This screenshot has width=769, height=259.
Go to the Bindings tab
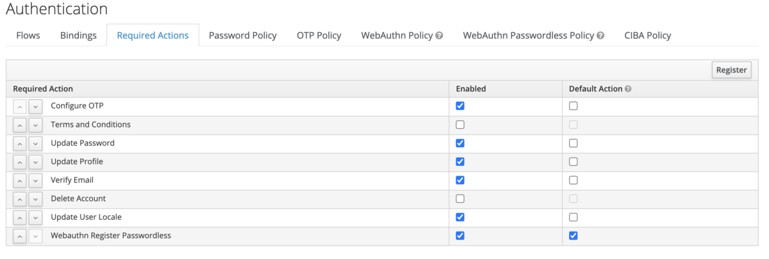tap(78, 35)
